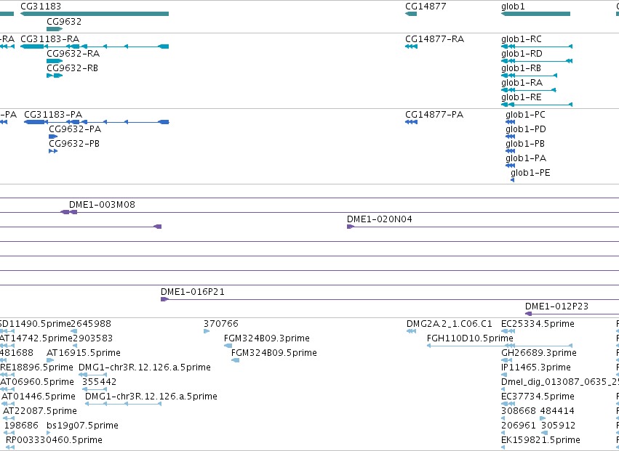Viewport: 619px width, 451px height.
Task: Select EST AT22087.5prime
Action: pos(40,411)
